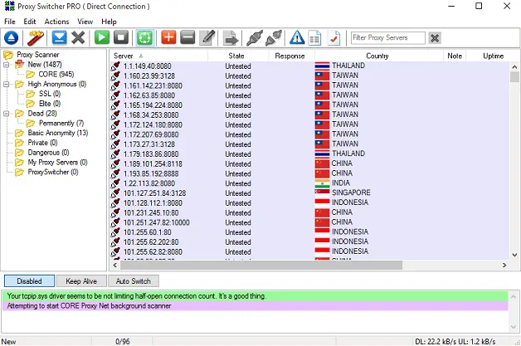Click the gray minus Remove Proxy icon
The height and width of the screenshot is (346, 521).
[187, 38]
